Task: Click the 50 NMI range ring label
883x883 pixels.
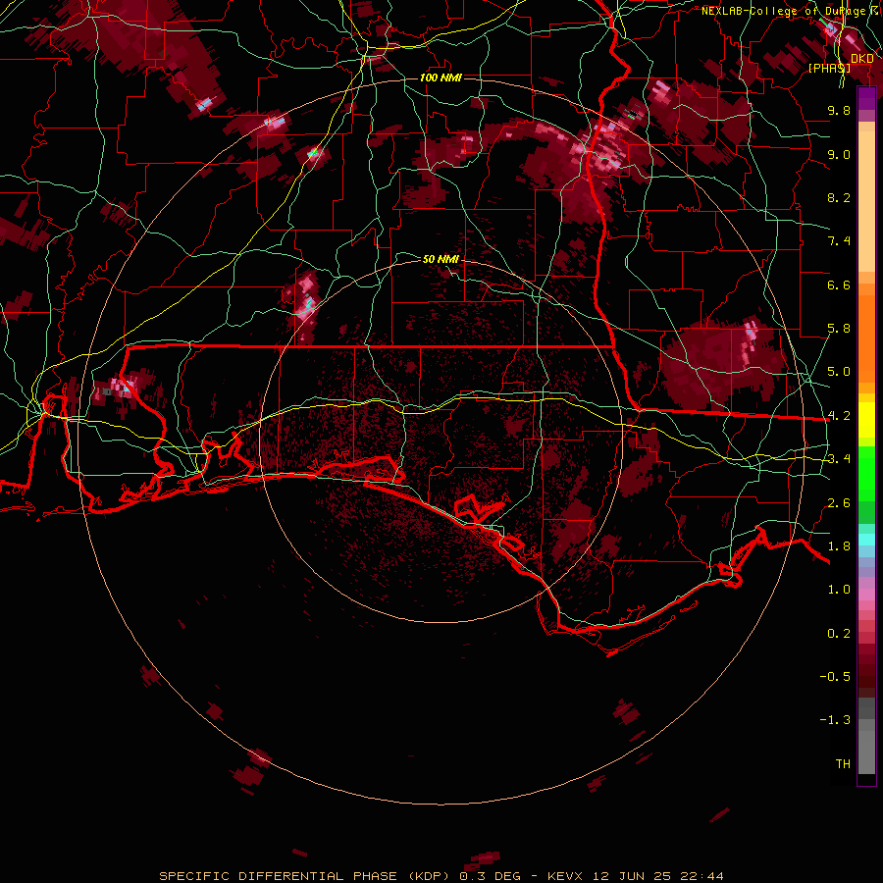Action: click(x=441, y=259)
